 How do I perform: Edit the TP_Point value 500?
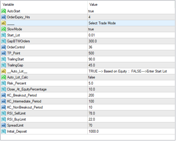[131, 53]
